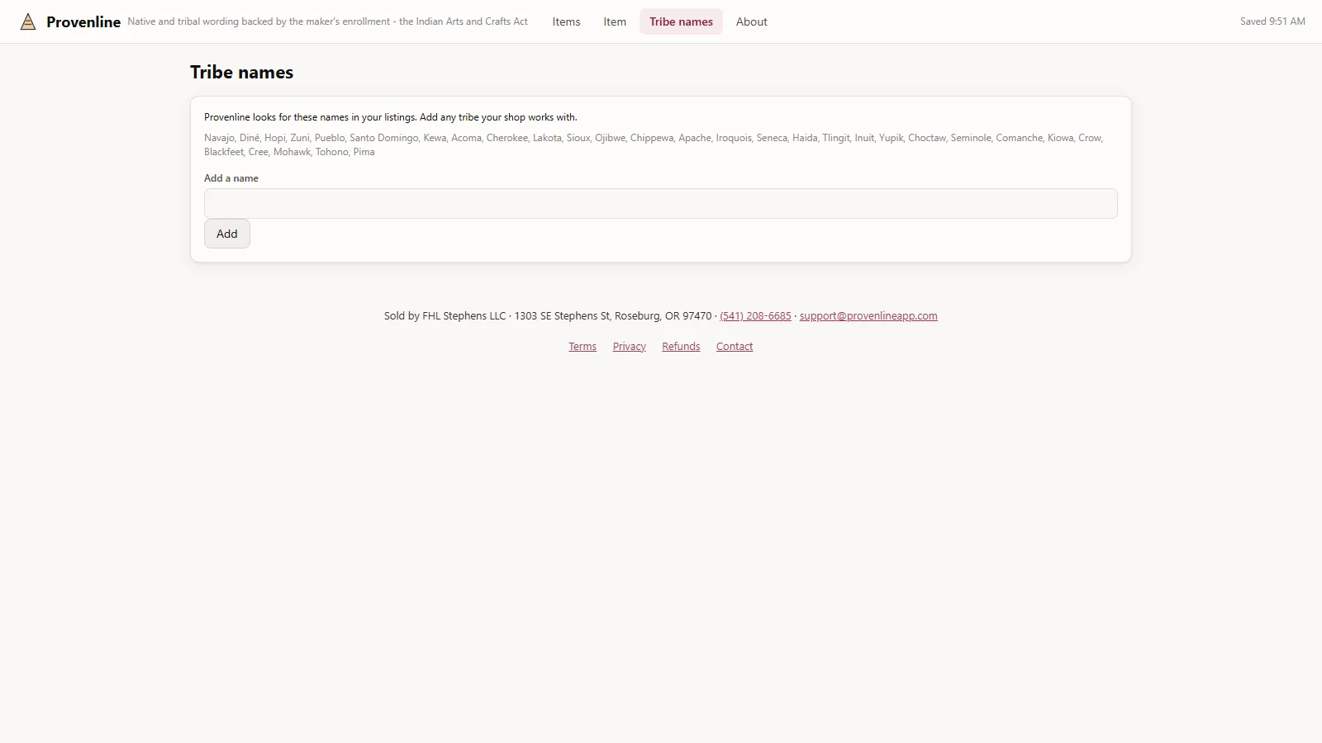Click the Indian Arts and Crafts Act tagline
The height and width of the screenshot is (743, 1322).
click(327, 21)
